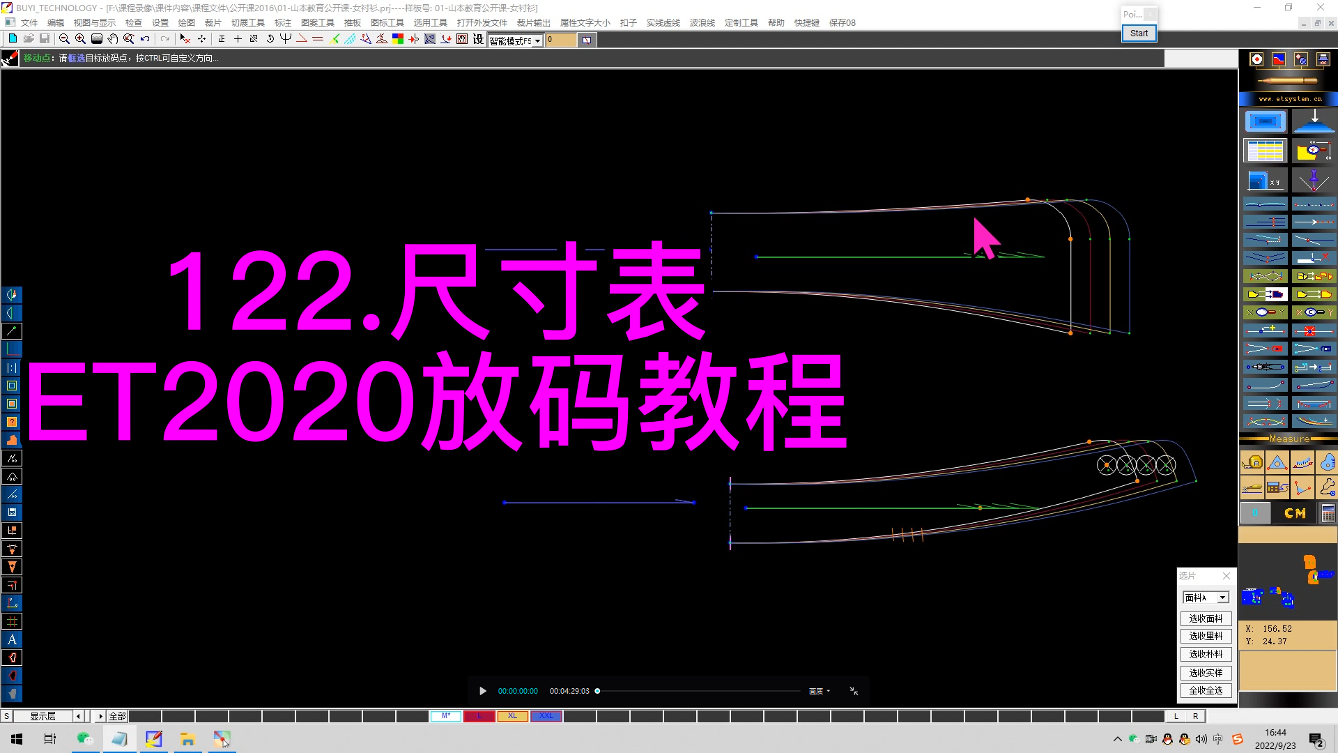Click the value input field showing 0
The height and width of the screenshot is (753, 1338).
tap(561, 40)
